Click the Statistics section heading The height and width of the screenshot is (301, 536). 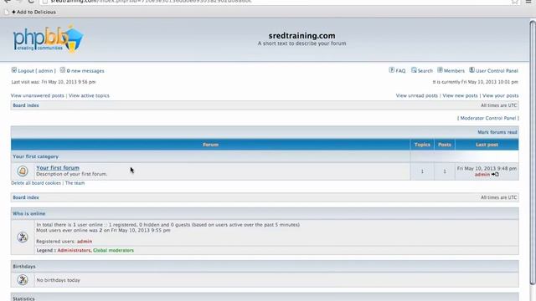(24, 298)
